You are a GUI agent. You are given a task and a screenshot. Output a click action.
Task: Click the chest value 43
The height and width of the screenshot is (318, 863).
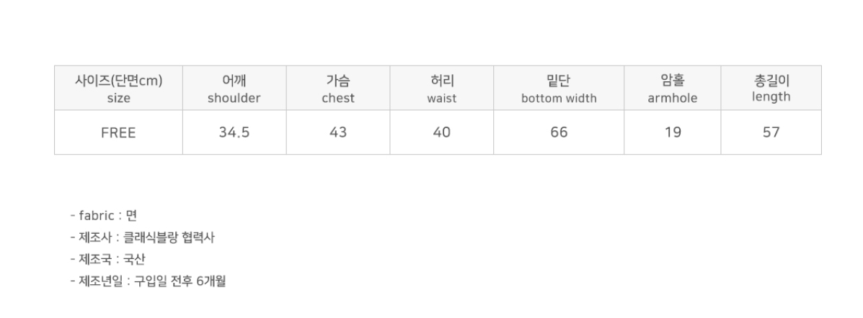coord(338,132)
